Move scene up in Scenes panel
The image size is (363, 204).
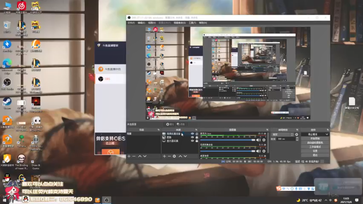[x=140, y=156]
